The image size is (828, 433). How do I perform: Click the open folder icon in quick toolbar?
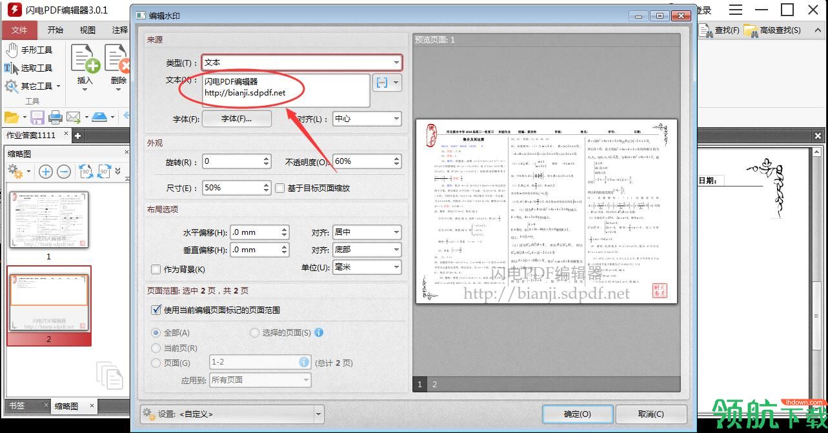pyautogui.click(x=11, y=117)
